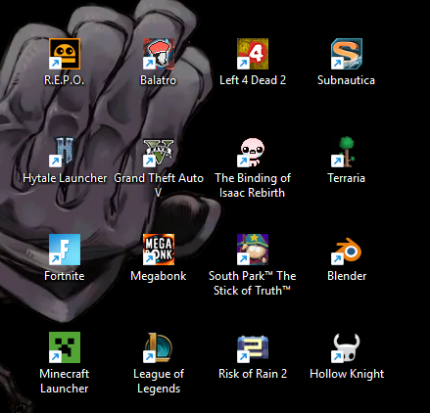Click the "Minecraft Launcher" label text
430x413 pixels.
[x=65, y=381]
